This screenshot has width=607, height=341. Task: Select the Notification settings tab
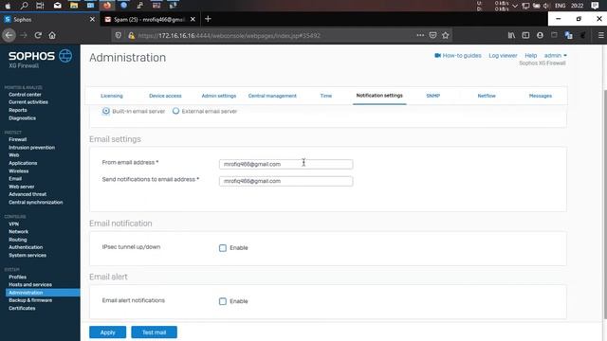[379, 95]
